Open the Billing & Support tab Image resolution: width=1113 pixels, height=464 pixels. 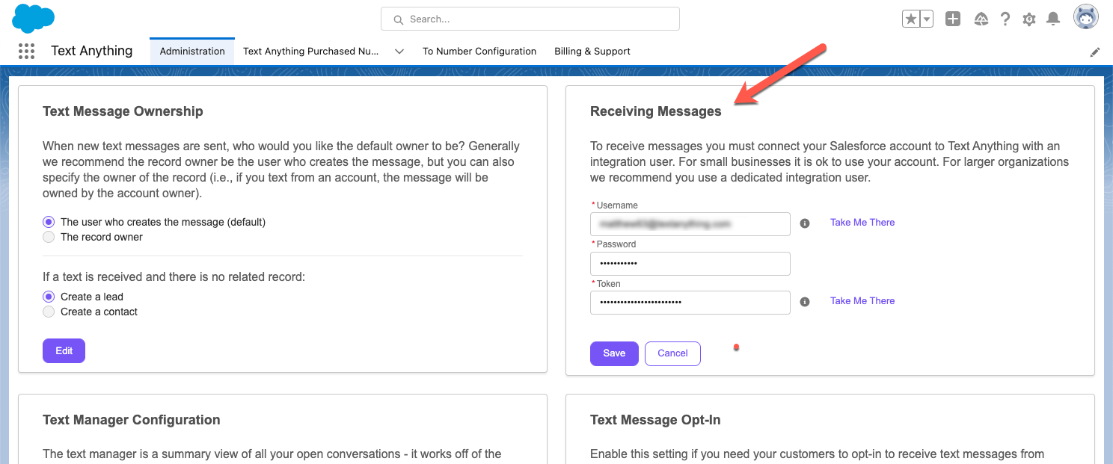coord(592,51)
